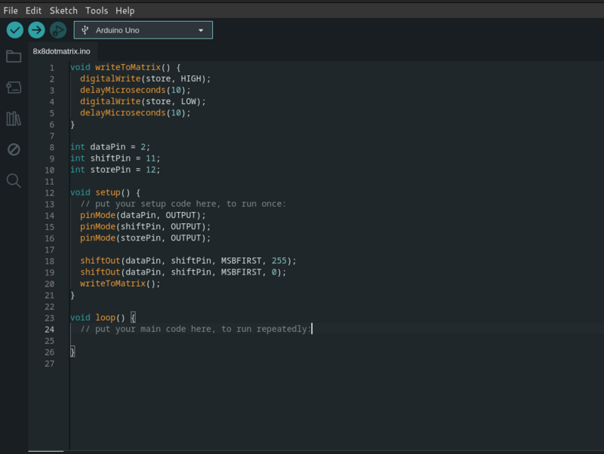Click line number 24 in gutter
This screenshot has height=454, width=604.
(50, 330)
